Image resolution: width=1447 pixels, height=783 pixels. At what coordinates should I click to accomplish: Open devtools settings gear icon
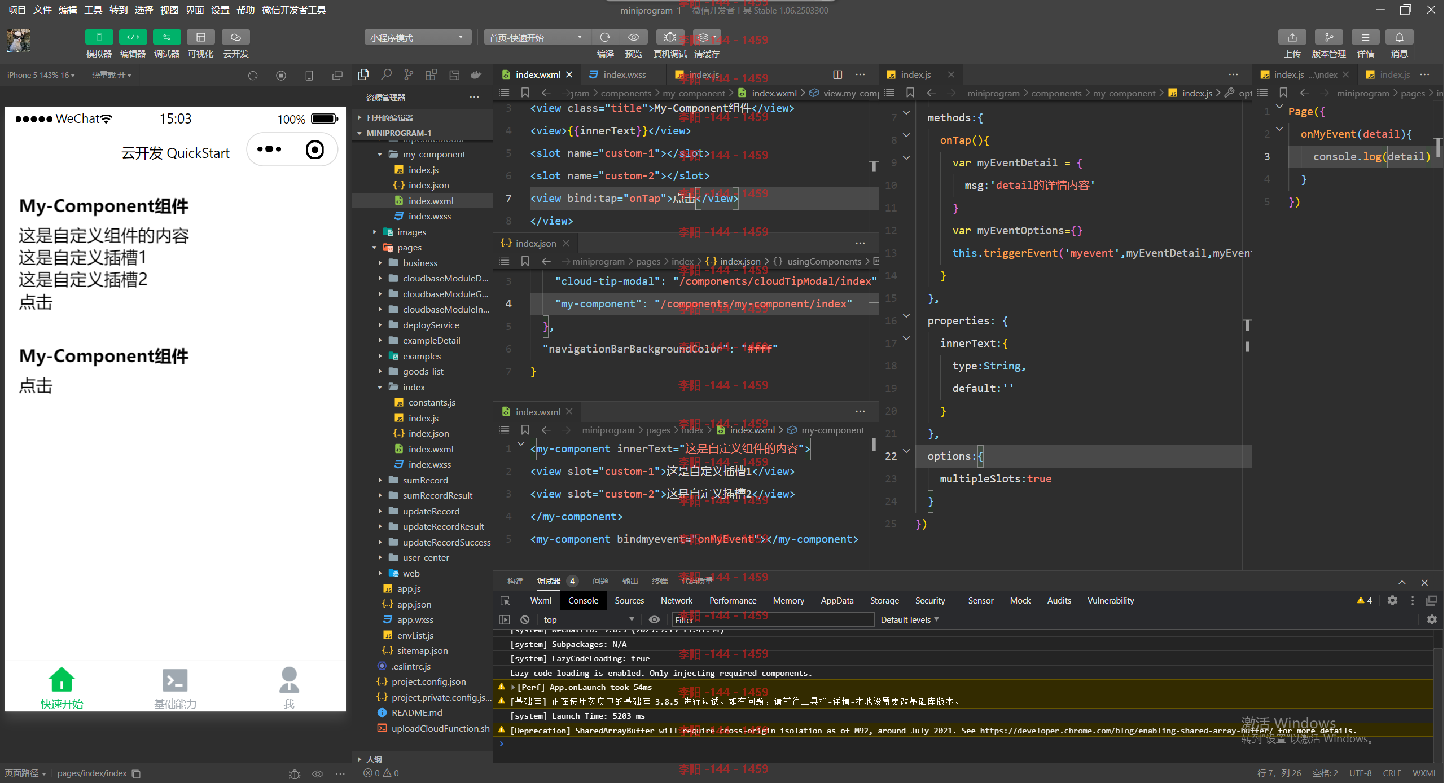tap(1392, 600)
